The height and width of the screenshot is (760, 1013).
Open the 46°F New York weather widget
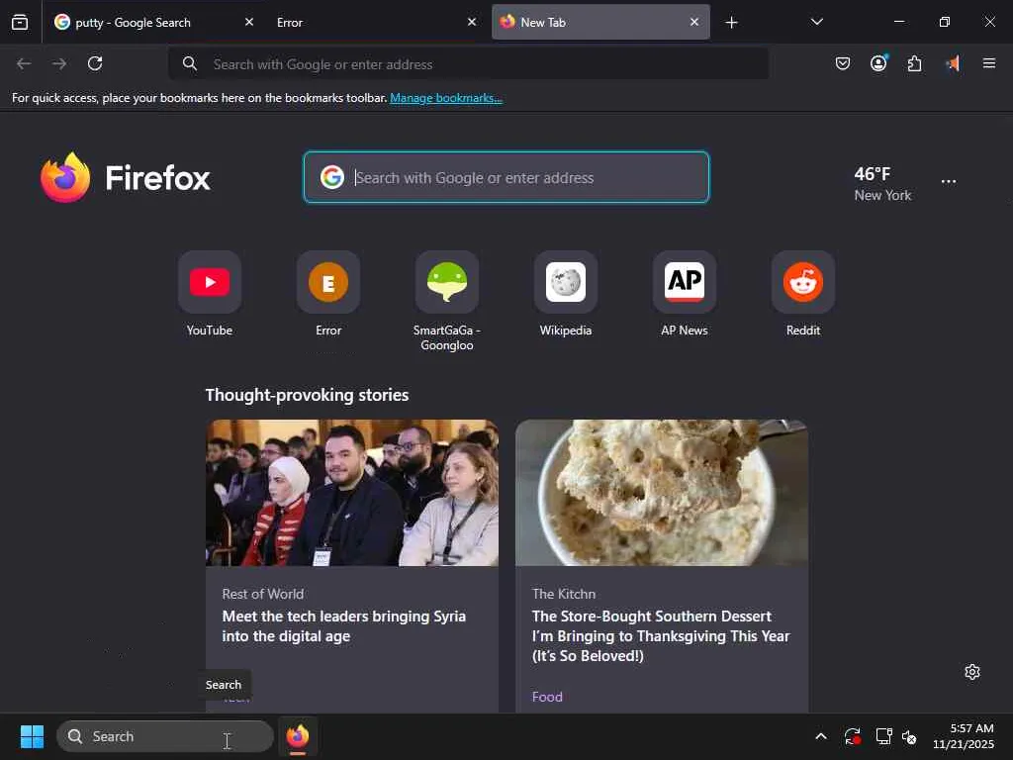[x=882, y=183]
